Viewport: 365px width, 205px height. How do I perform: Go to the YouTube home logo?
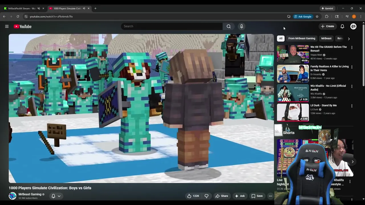pos(23,26)
